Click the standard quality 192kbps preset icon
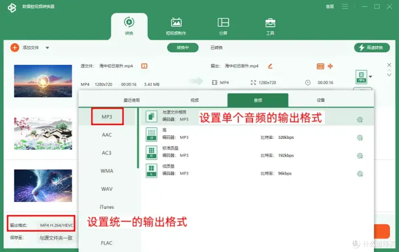This screenshot has width=399, height=252. (151, 152)
